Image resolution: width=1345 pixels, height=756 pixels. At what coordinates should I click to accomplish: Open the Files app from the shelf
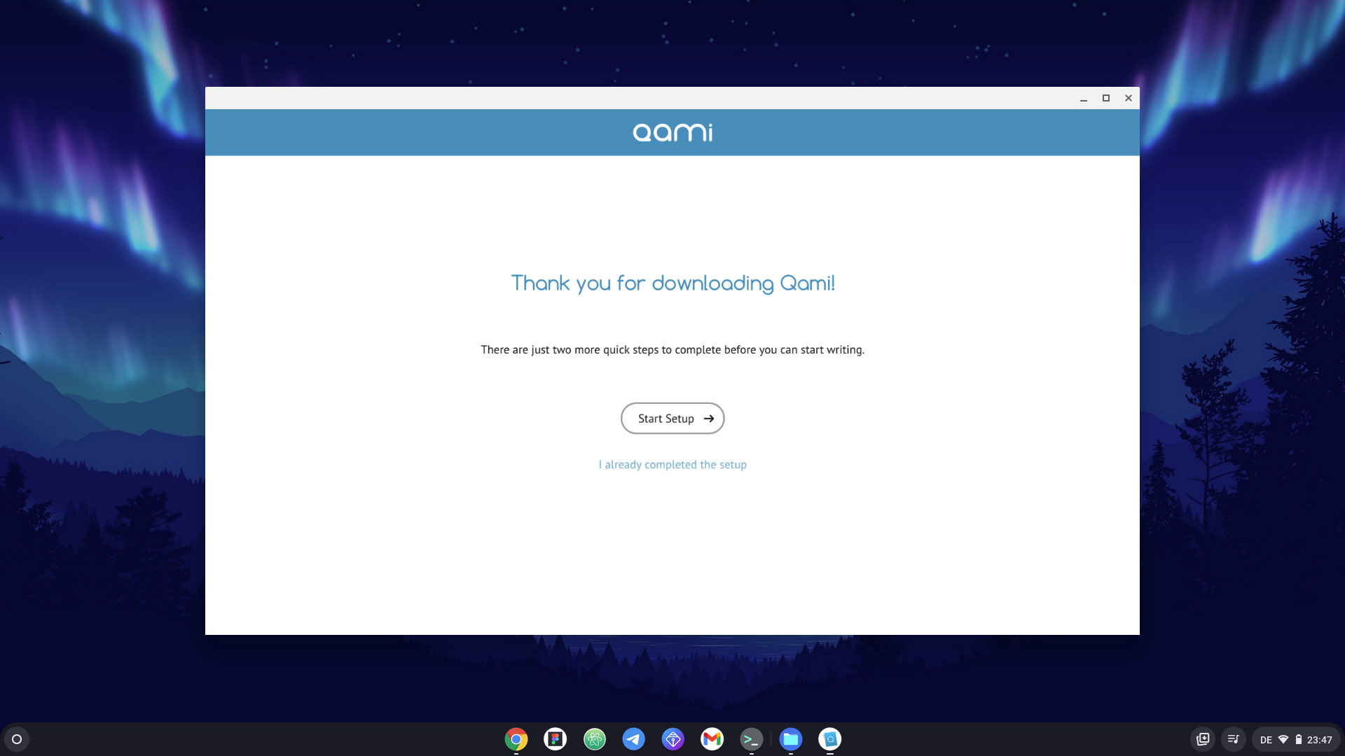point(790,739)
